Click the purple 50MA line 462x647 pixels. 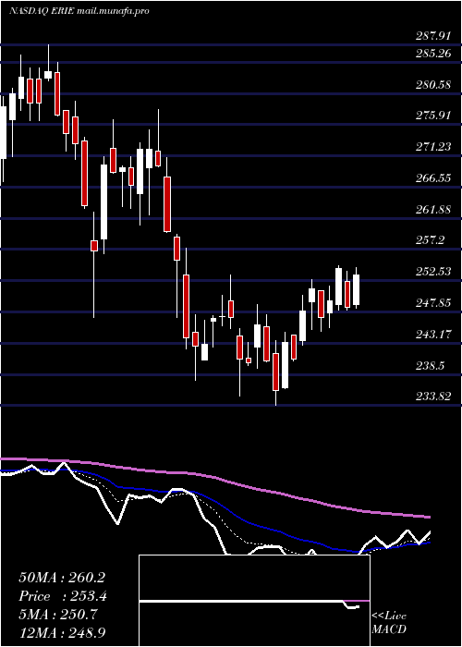(214, 478)
